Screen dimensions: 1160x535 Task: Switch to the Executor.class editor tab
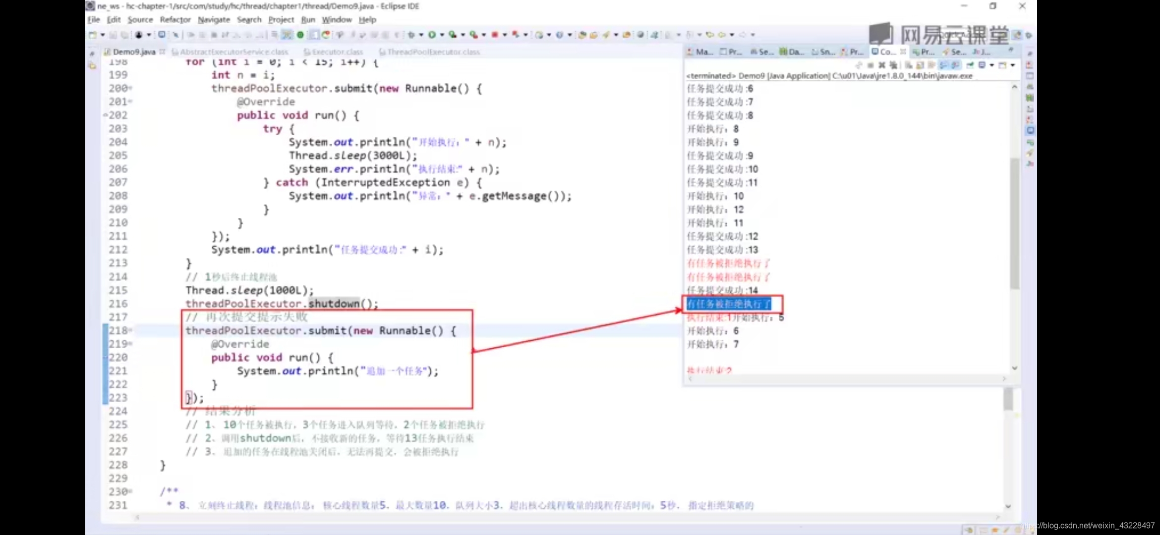pyautogui.click(x=333, y=52)
